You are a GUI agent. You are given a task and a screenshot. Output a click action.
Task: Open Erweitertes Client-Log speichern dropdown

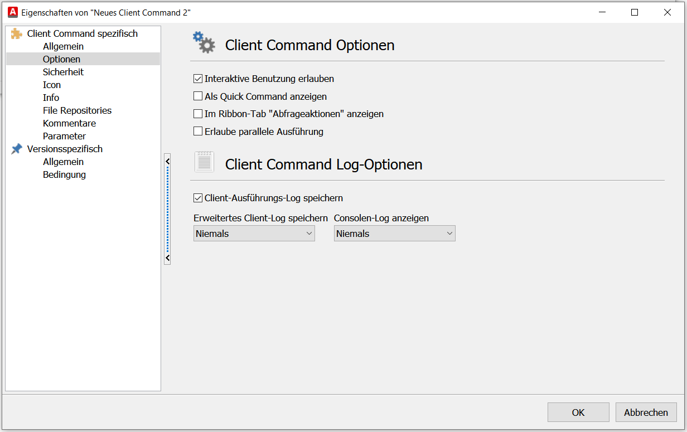(254, 234)
